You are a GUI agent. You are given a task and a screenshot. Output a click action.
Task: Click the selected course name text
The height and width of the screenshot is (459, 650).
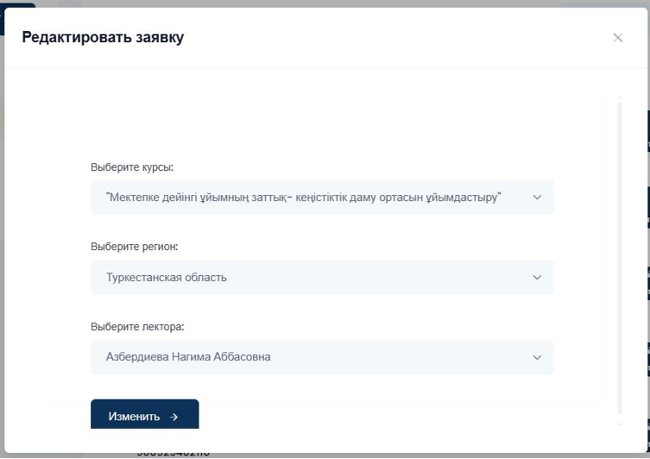pyautogui.click(x=303, y=197)
